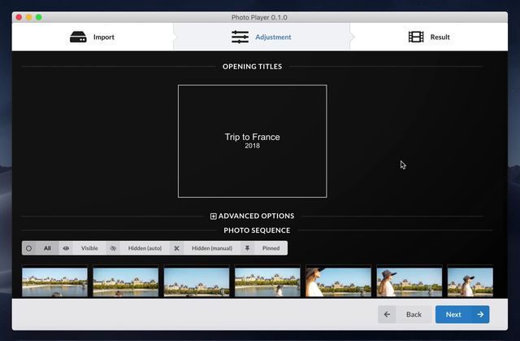Screen dimensions: 520x341
Task: Click the Back button
Action: [405, 314]
